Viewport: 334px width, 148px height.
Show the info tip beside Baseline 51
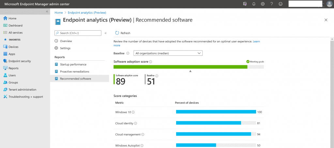pos(157,76)
